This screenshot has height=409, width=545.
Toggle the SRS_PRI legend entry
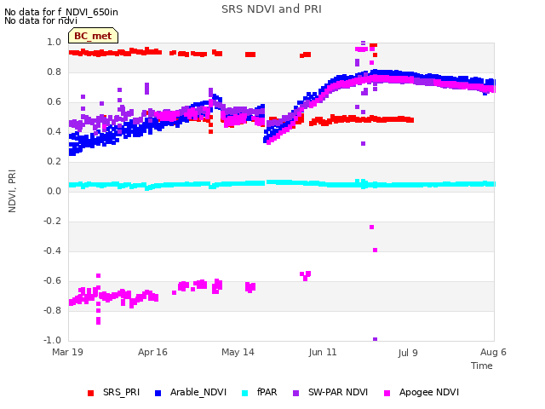[113, 393]
